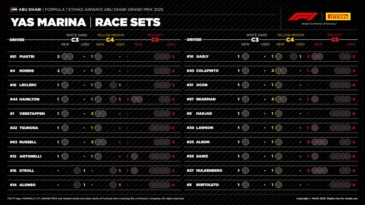Click Colapinto's new medium tyre icons
This screenshot has height=205, width=365.
[281, 71]
